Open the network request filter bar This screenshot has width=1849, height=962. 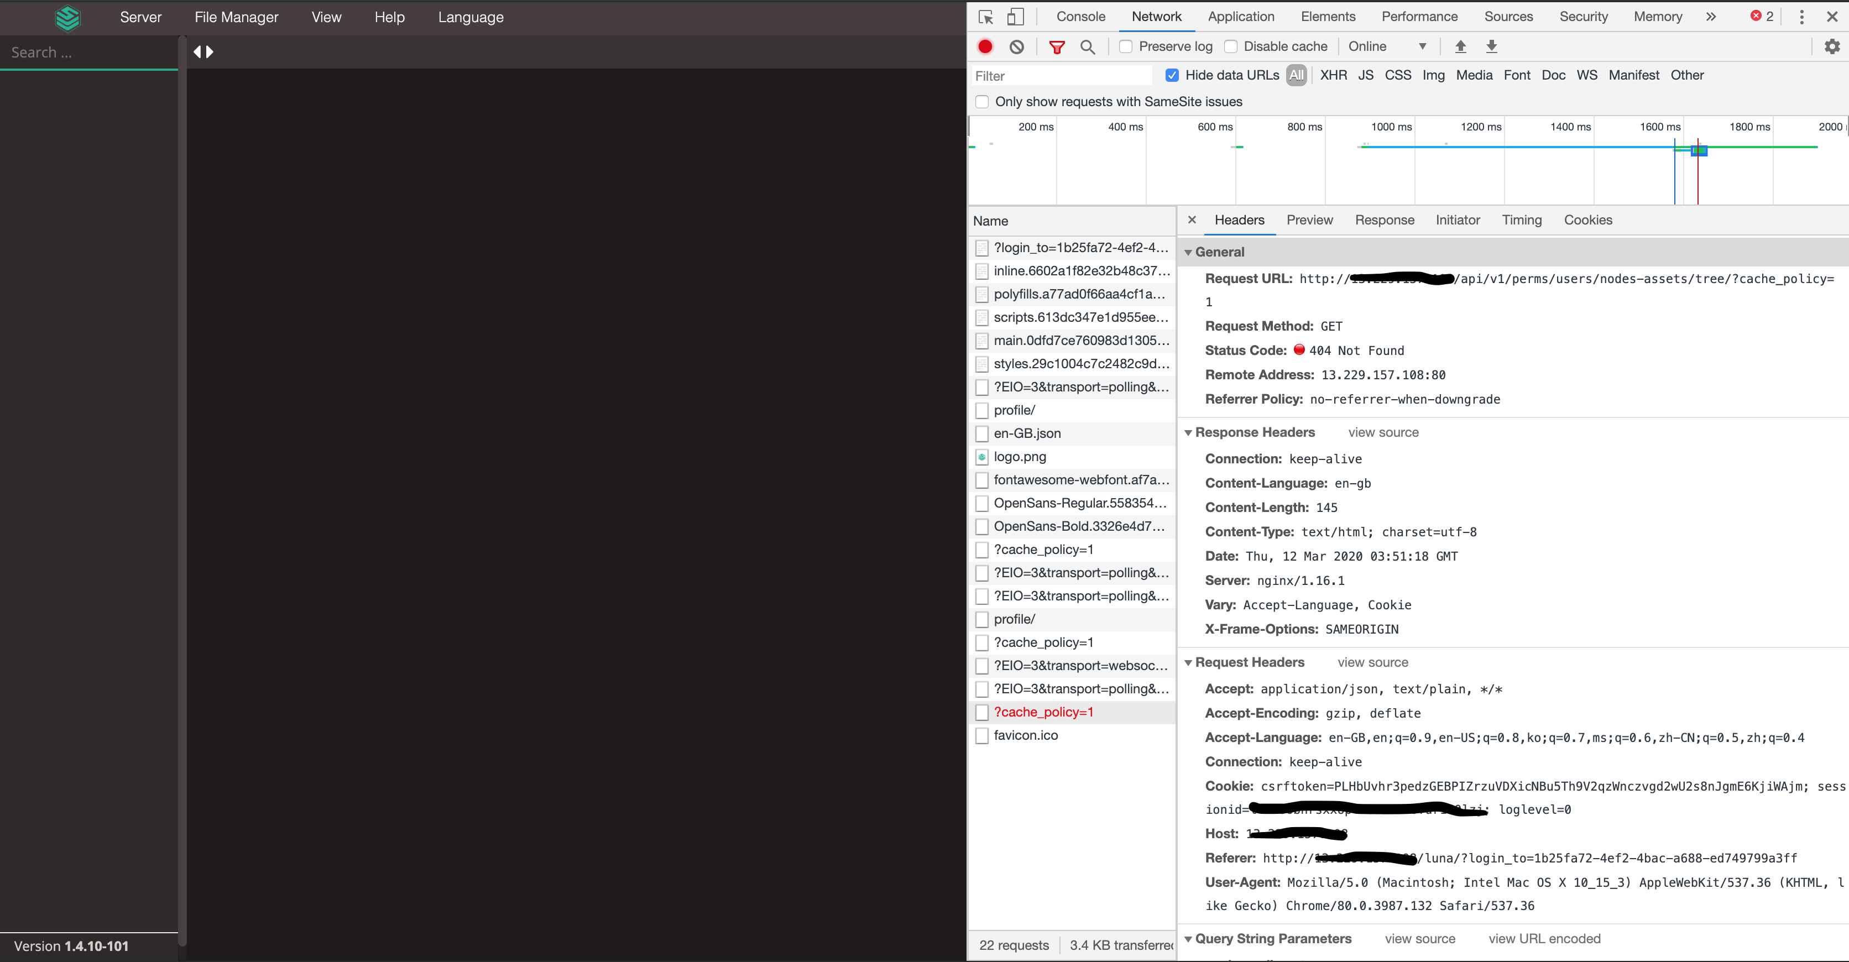point(1057,46)
